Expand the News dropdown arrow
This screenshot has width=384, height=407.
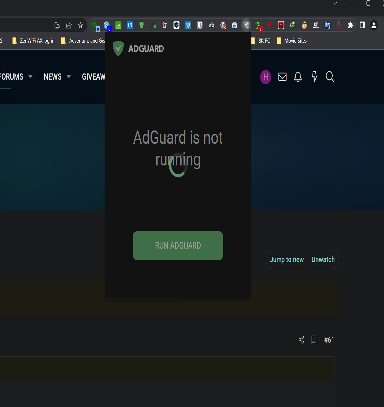click(69, 77)
